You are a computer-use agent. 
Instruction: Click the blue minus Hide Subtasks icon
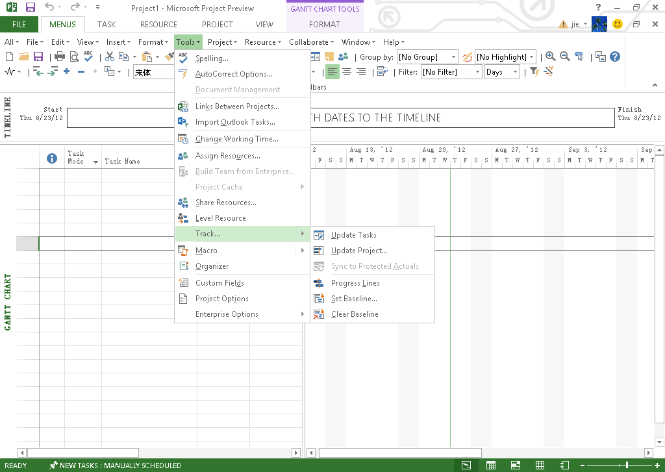pyautogui.click(x=81, y=71)
